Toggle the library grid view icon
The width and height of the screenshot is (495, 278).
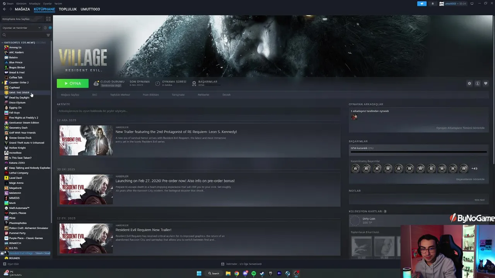48,19
